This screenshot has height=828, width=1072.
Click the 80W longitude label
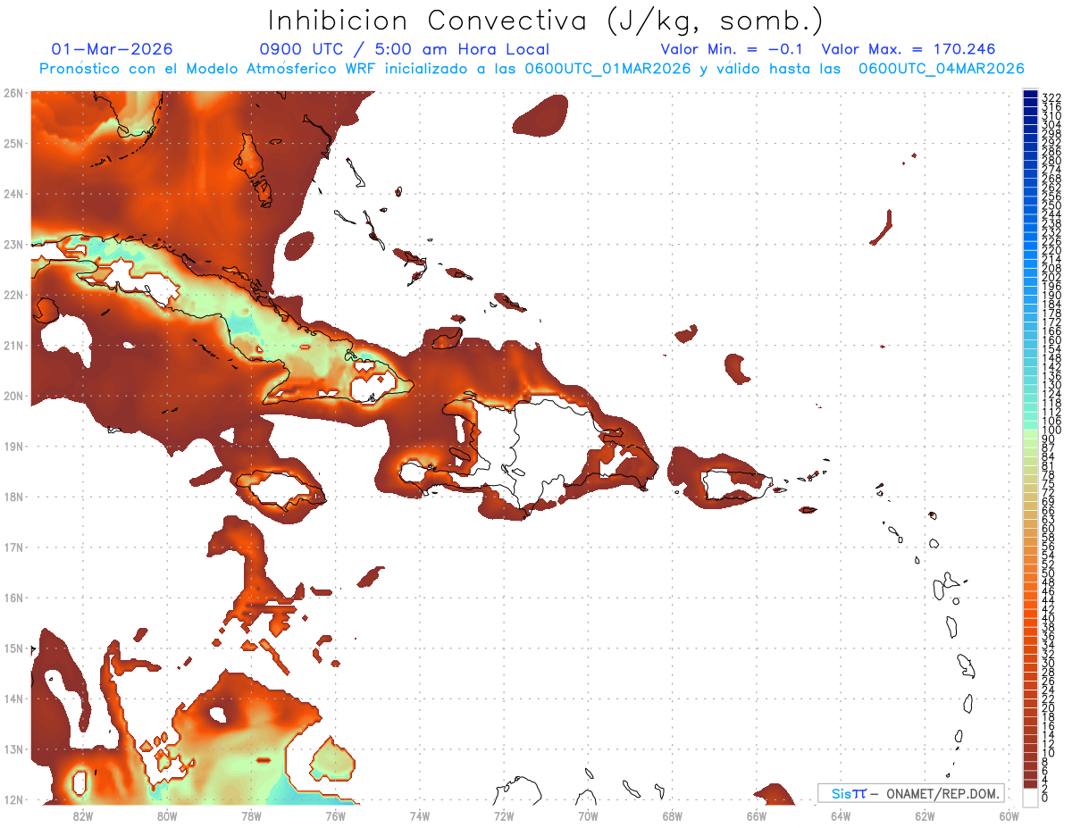point(167,815)
